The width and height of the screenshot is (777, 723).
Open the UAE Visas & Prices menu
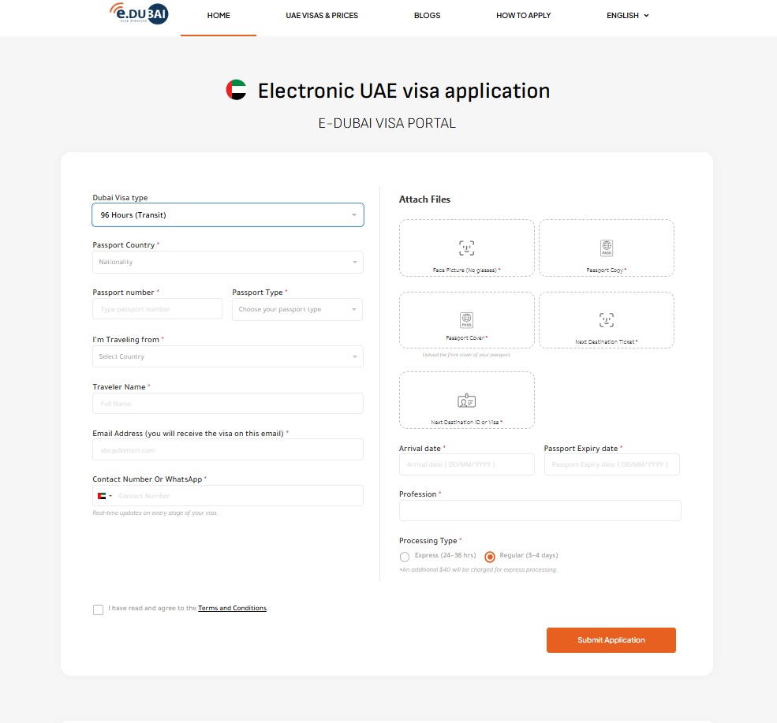322,16
